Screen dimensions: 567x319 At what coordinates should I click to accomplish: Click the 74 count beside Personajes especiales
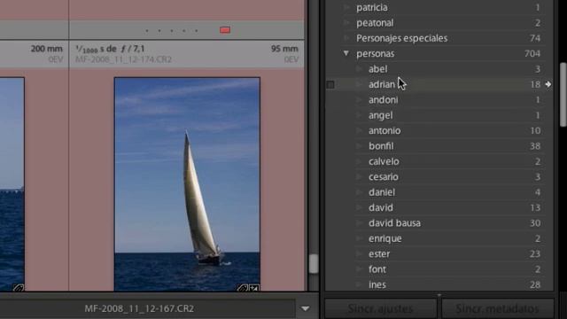click(535, 38)
